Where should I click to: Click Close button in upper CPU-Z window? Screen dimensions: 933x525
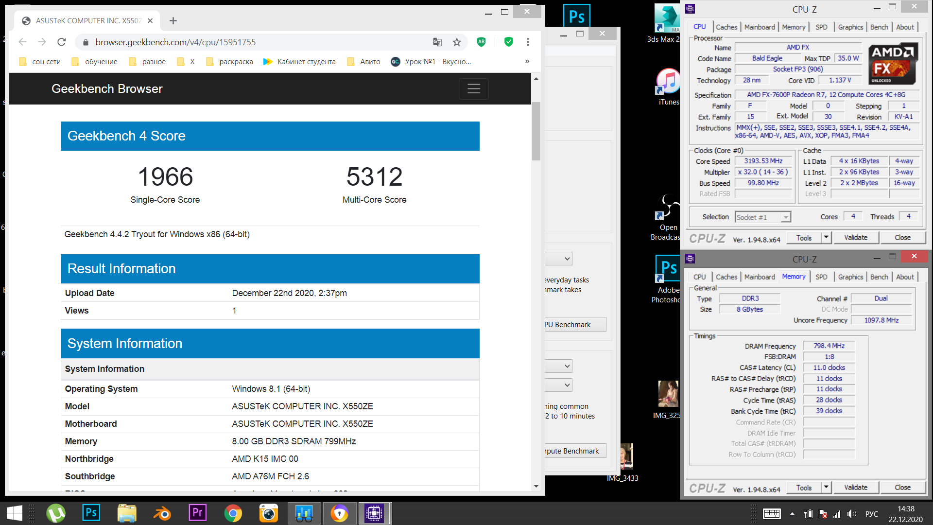coord(902,238)
